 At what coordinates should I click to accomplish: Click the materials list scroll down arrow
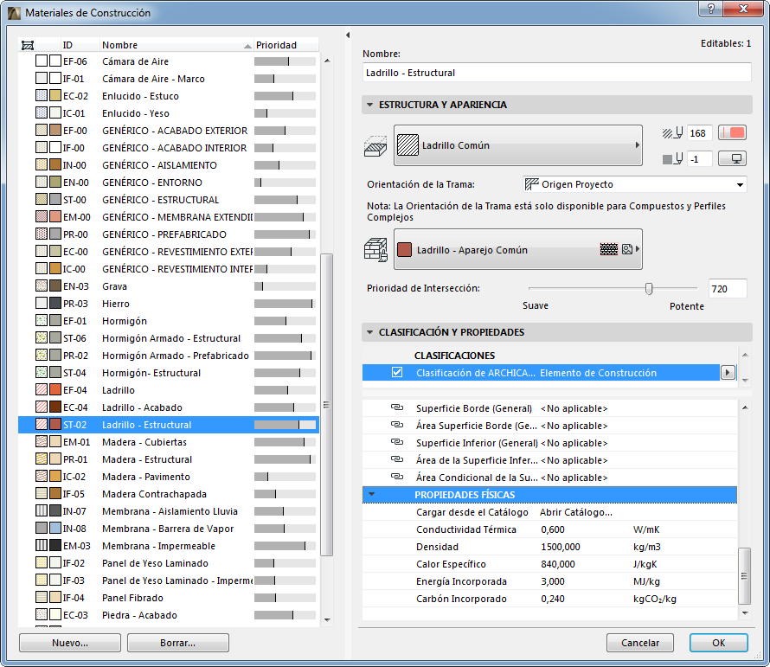coord(327,619)
